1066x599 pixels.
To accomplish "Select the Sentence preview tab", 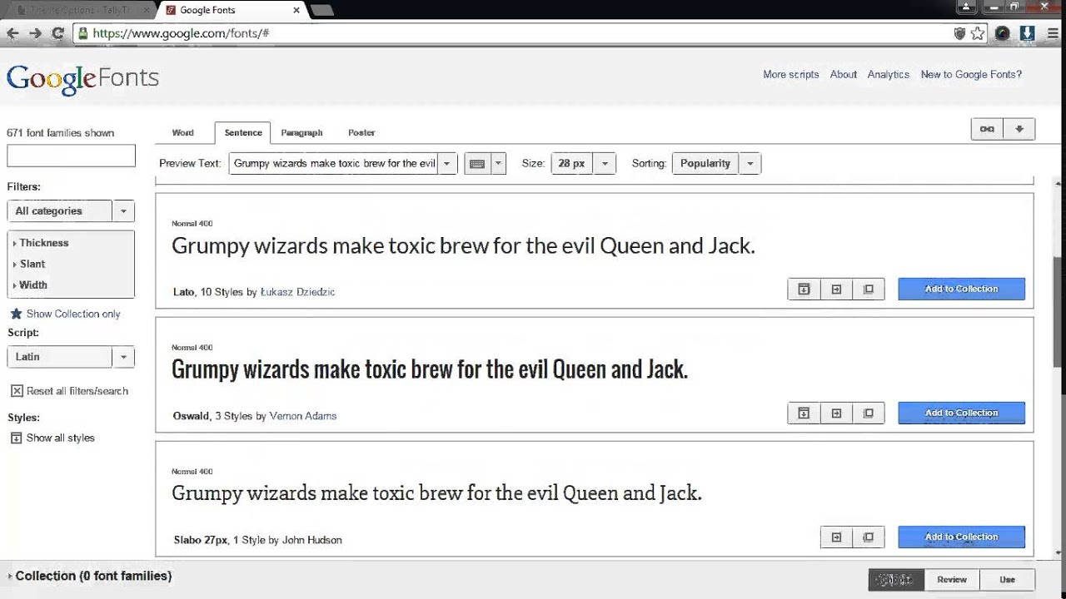I will click(x=243, y=132).
